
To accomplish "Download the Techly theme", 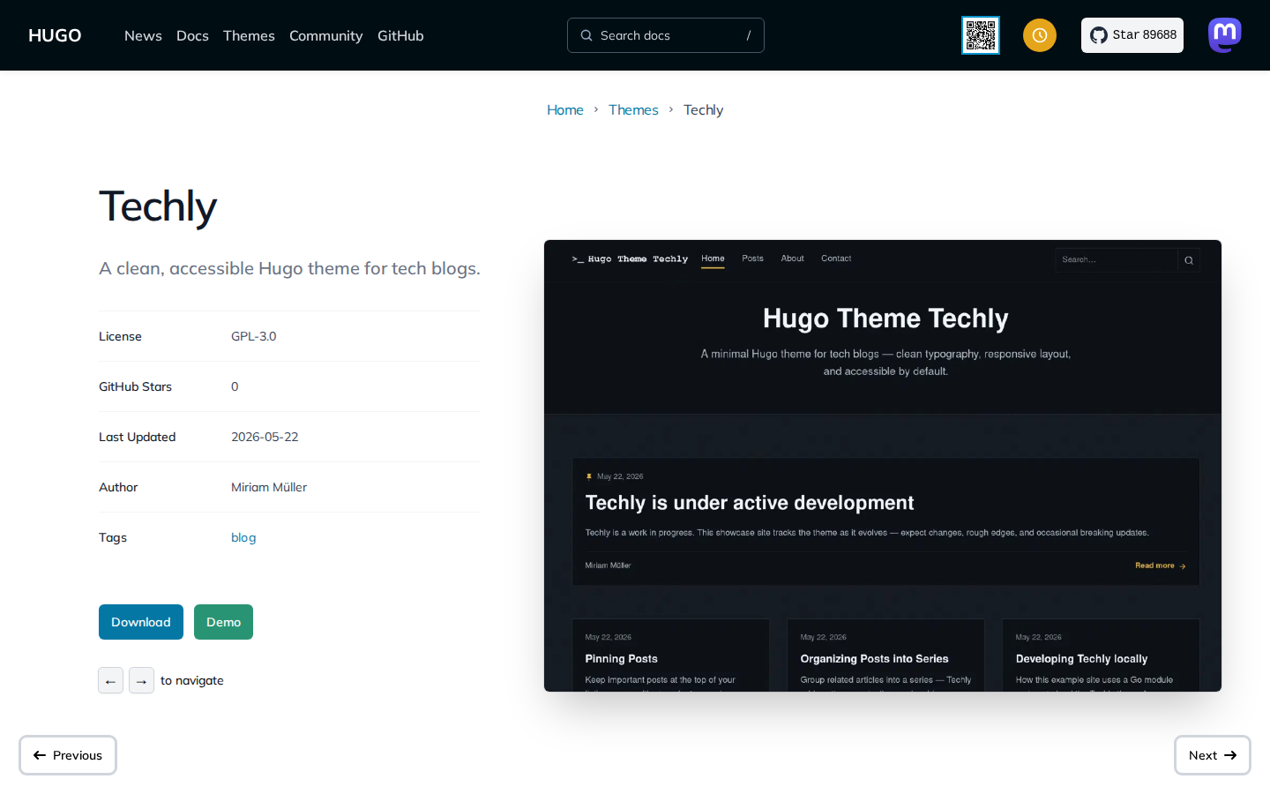I will click(141, 622).
